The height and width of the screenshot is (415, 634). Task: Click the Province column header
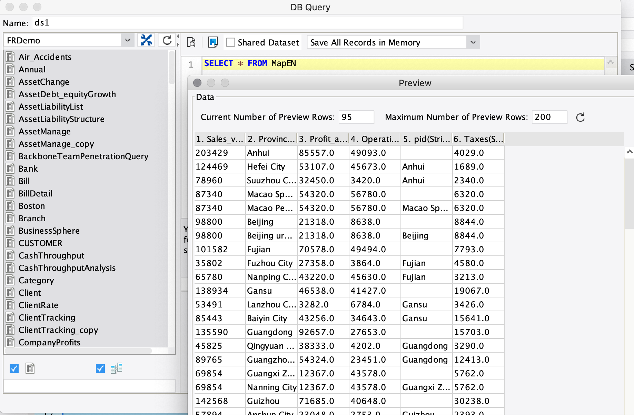(271, 139)
